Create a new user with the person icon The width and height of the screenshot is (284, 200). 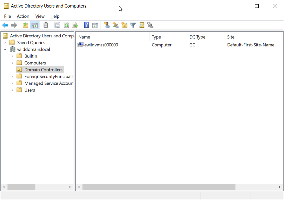point(107,25)
